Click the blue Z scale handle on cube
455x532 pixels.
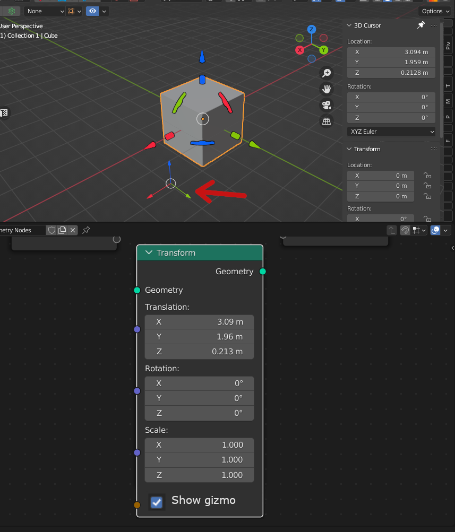tap(202, 80)
